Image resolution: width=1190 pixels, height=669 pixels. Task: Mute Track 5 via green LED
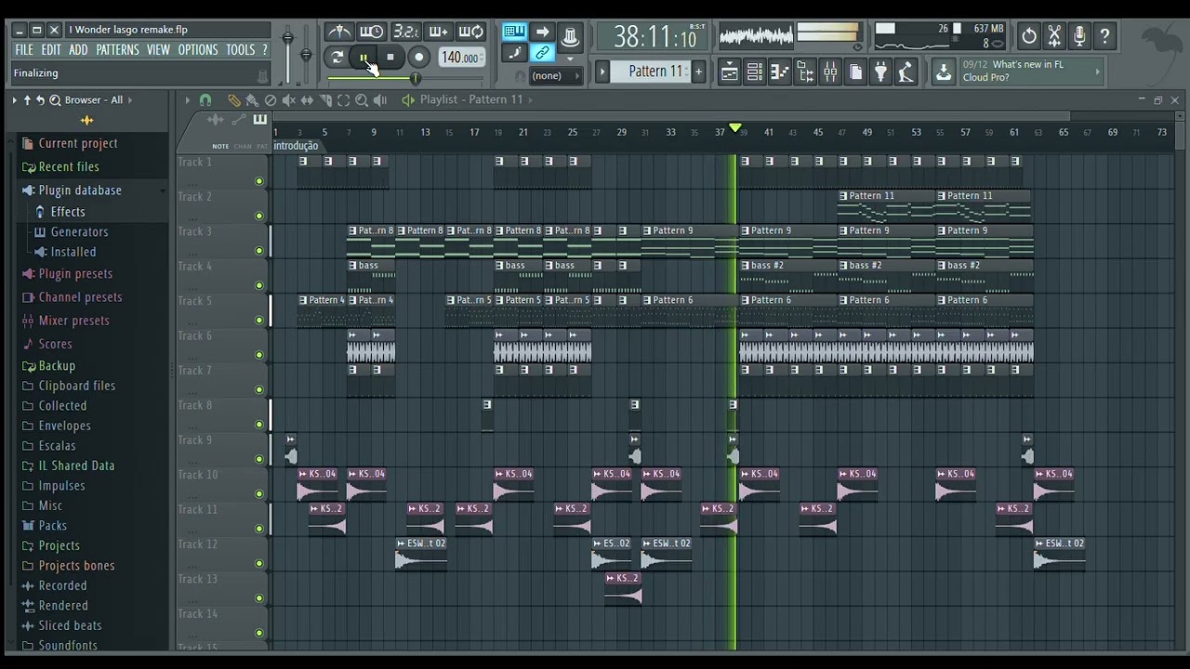coord(258,321)
